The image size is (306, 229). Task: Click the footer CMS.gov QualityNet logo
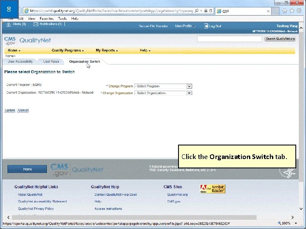pos(77,169)
